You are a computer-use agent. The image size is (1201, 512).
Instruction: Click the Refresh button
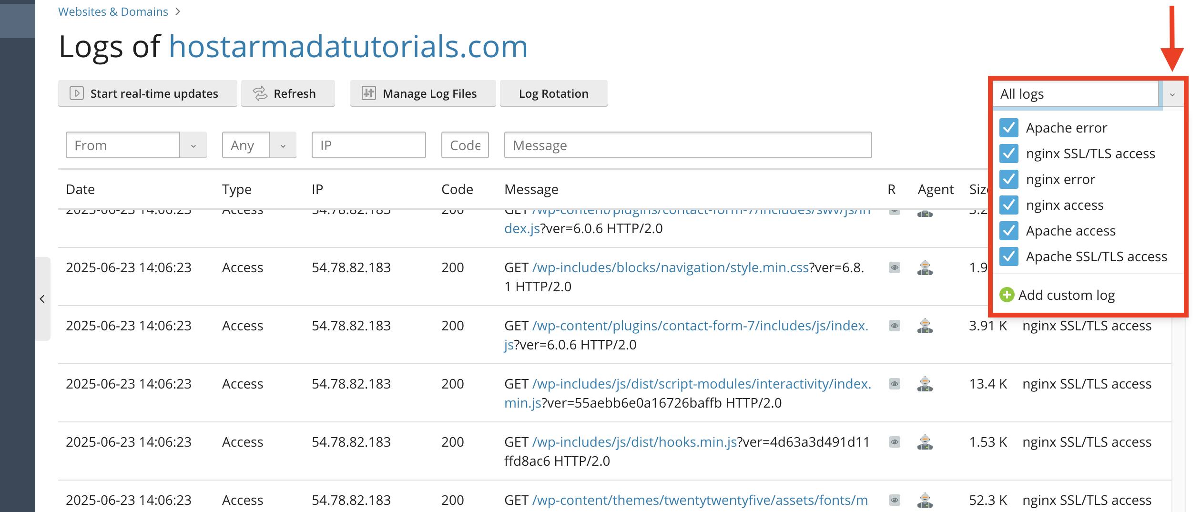coord(288,93)
